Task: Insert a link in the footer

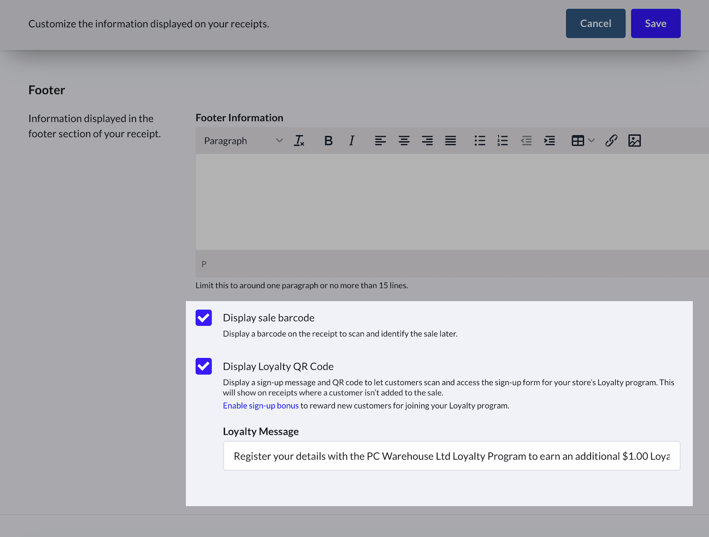Action: pyautogui.click(x=611, y=141)
